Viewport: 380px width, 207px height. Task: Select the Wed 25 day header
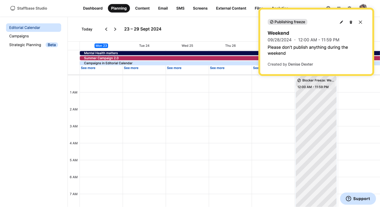coord(187,46)
